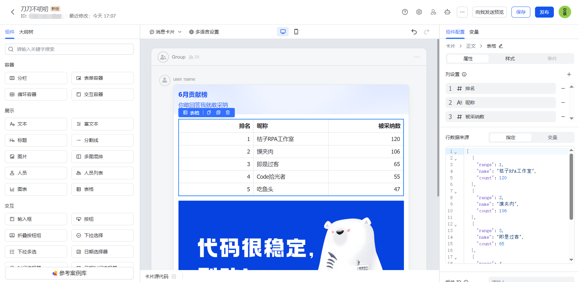Switch to mobile preview icon
The height and width of the screenshot is (282, 579).
coord(296,32)
